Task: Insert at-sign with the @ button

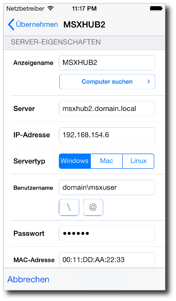Action: tap(93, 207)
